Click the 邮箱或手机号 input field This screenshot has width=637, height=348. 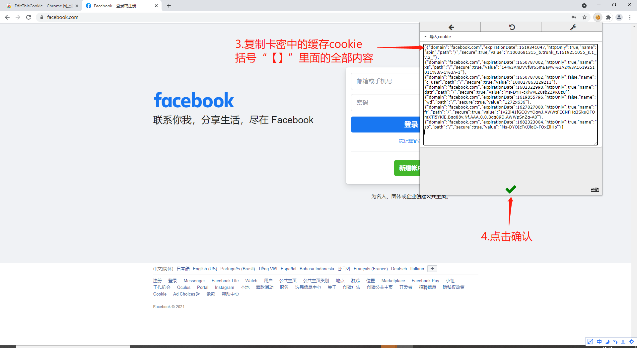[385, 81]
